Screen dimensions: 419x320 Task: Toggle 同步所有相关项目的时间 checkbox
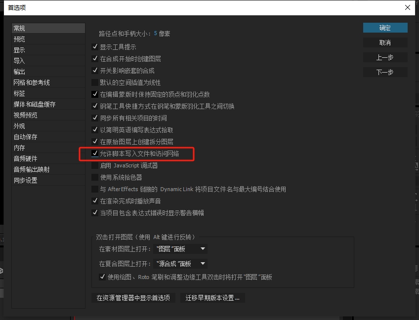pos(95,118)
